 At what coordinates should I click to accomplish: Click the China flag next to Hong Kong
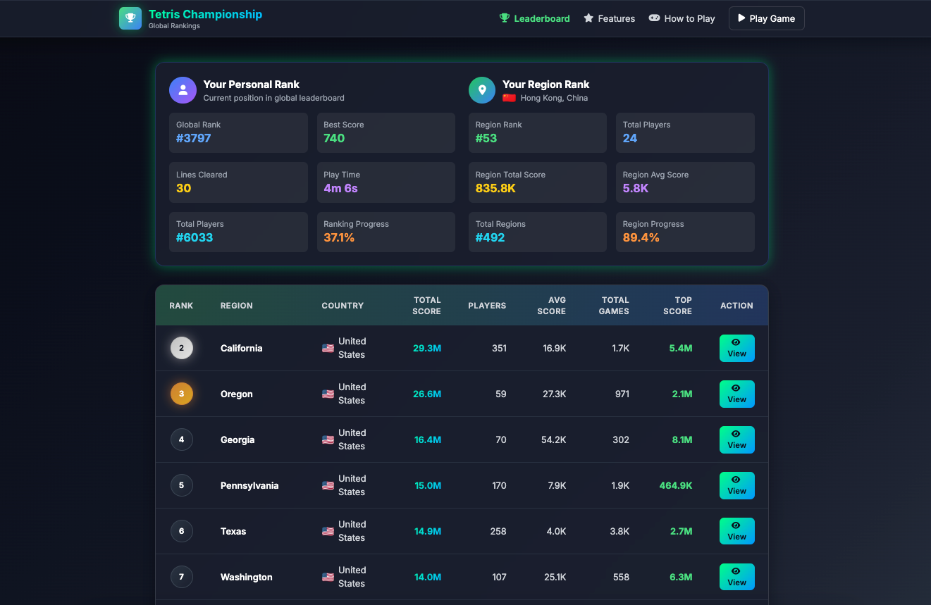pos(509,98)
